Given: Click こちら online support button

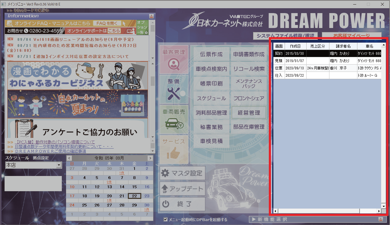Looking at the screenshot, I should [114, 31].
